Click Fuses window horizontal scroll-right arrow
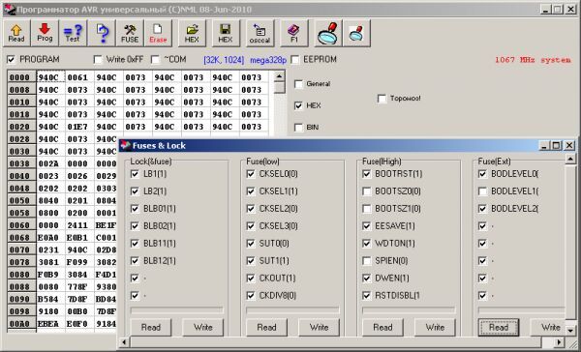581x352 pixels. coord(560,342)
